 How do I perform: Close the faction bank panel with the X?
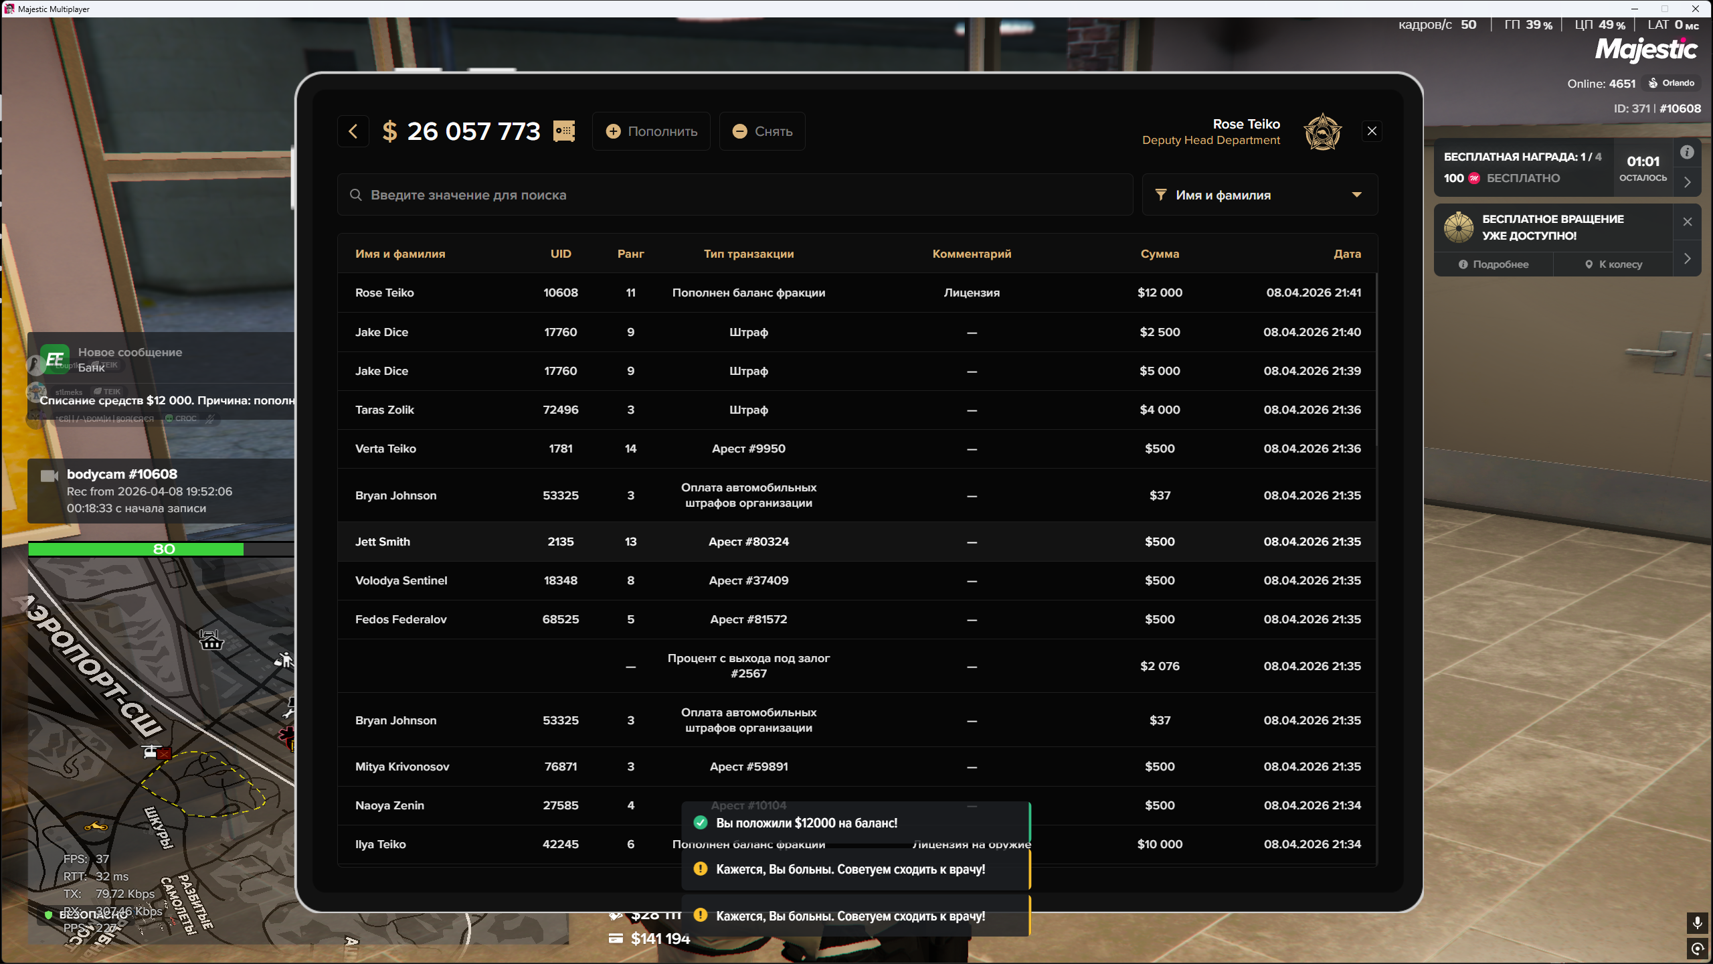(1372, 131)
